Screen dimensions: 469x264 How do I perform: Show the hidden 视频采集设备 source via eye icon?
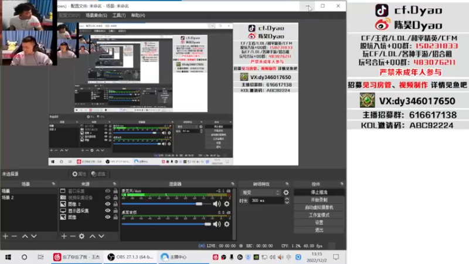coord(108,198)
